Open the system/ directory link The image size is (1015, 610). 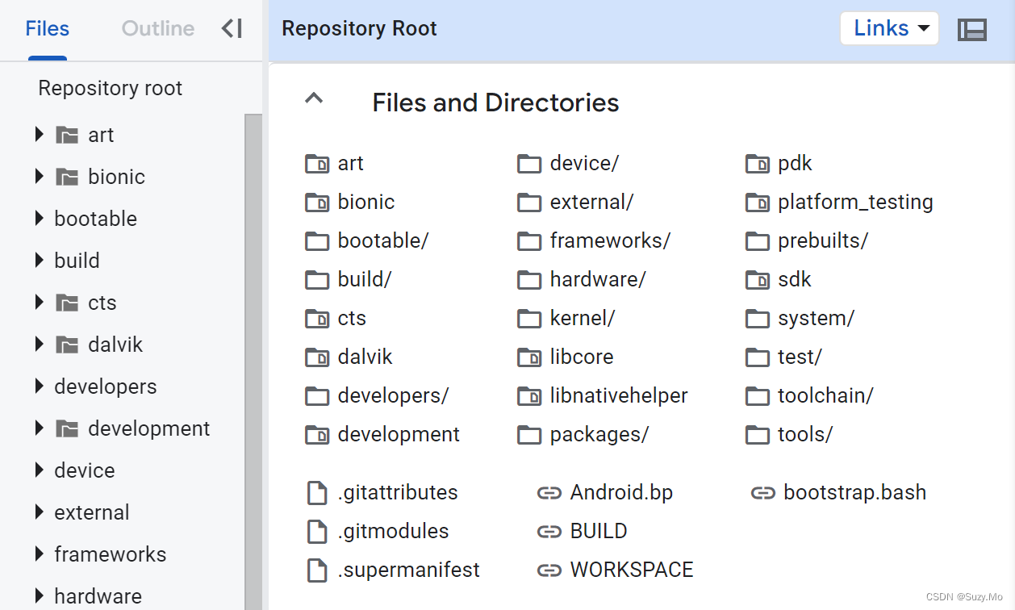(x=816, y=319)
